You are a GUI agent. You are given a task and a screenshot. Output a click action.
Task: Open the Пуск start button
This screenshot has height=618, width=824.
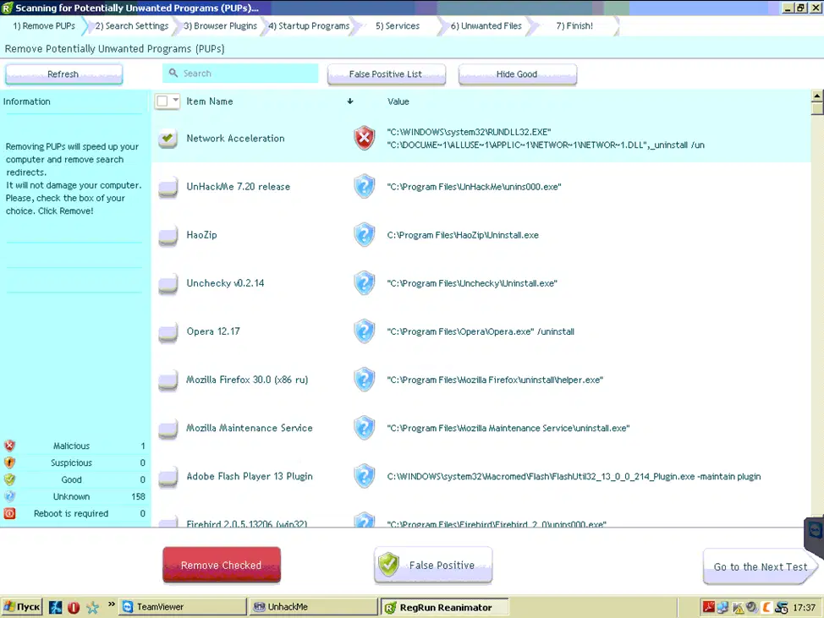(21, 607)
